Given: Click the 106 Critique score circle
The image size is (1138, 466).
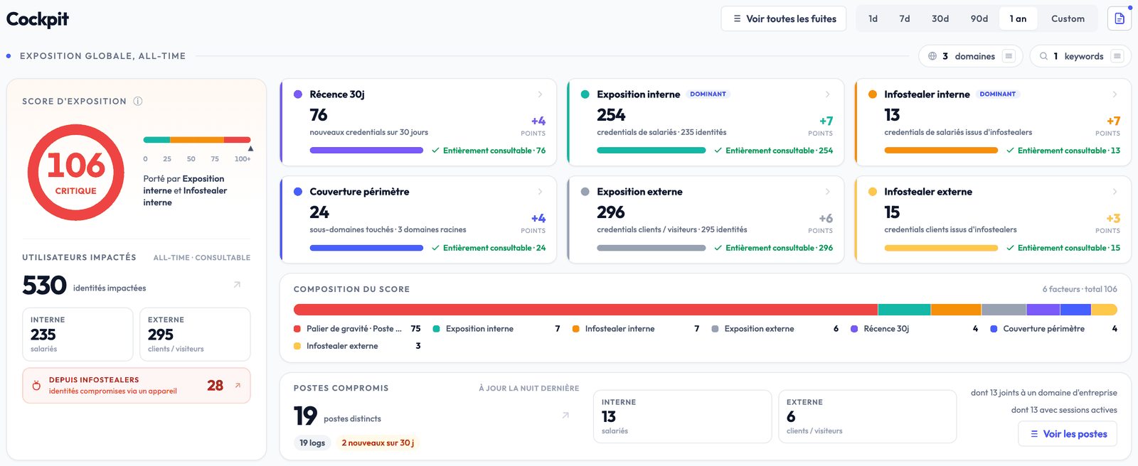Looking at the screenshot, I should click(76, 173).
